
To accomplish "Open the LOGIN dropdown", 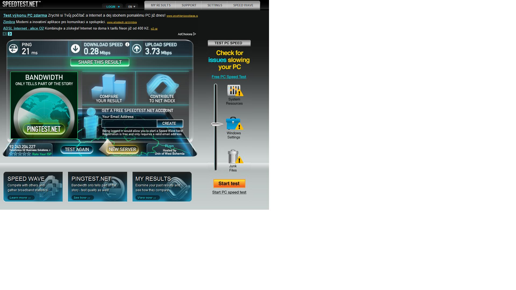I will coord(113,7).
